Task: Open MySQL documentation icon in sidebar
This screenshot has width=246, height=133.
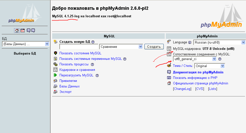Action: click(x=33, y=30)
